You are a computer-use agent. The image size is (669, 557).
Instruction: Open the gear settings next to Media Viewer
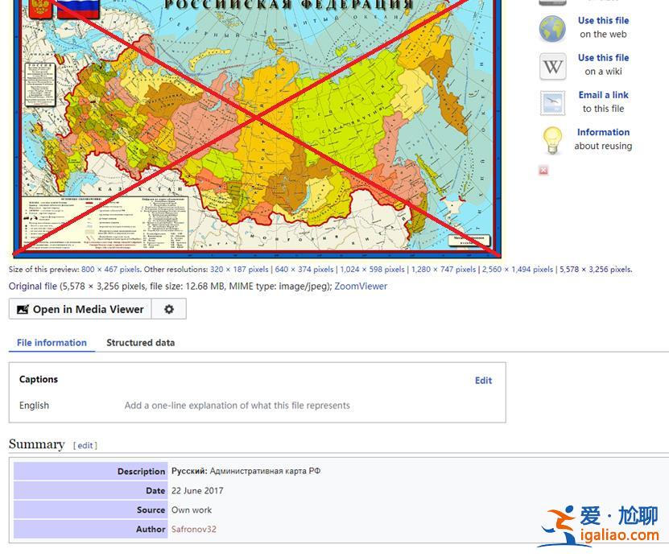tap(169, 309)
